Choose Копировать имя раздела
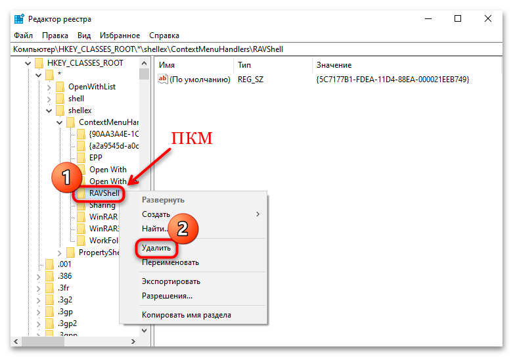This screenshot has width=513, height=357. click(x=186, y=315)
